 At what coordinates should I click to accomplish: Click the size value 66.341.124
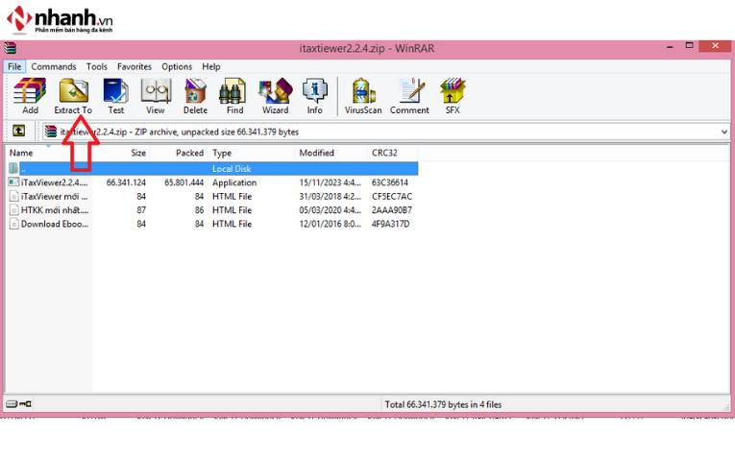pyautogui.click(x=126, y=182)
